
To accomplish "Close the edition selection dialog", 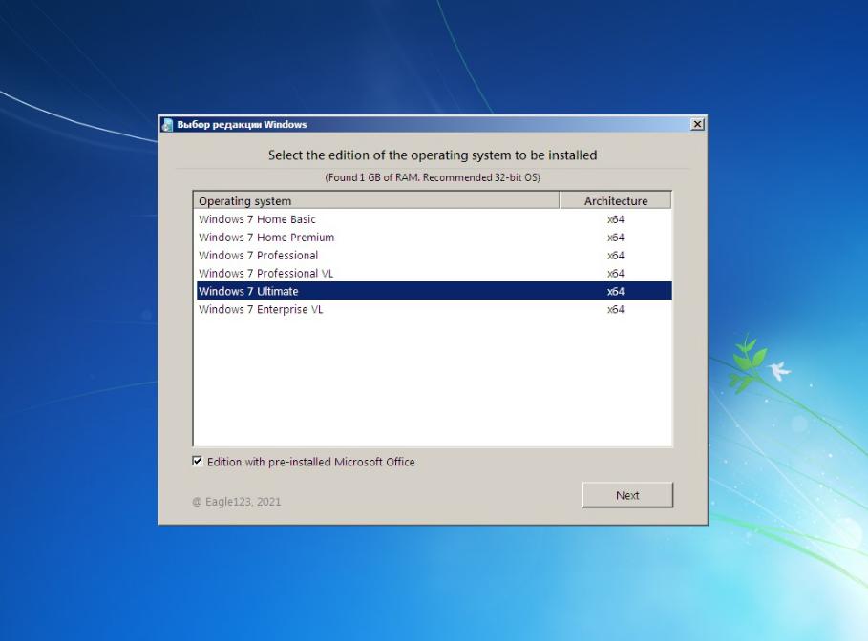I will point(697,124).
